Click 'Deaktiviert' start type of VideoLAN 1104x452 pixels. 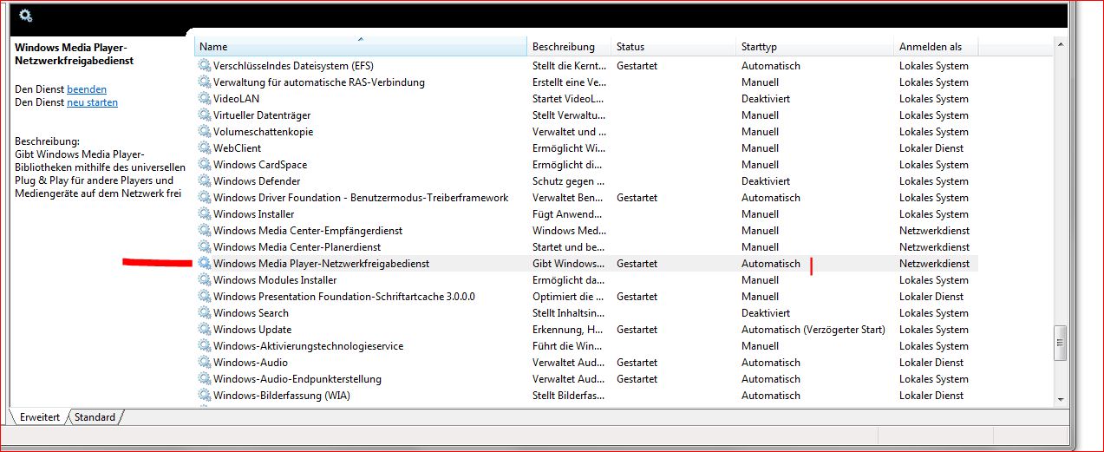766,99
